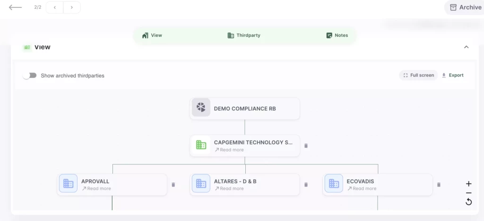Viewport: 484px width, 221px height.
Task: Click the ECOVADIS building icon
Action: point(334,183)
